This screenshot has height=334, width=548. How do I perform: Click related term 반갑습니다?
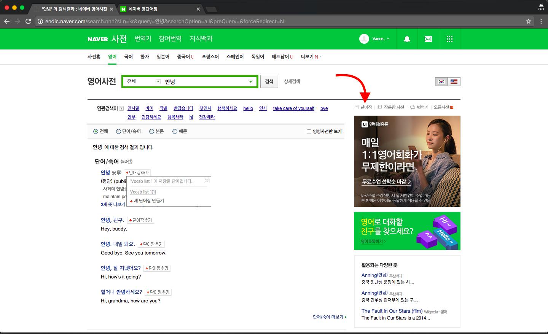pyautogui.click(x=183, y=108)
